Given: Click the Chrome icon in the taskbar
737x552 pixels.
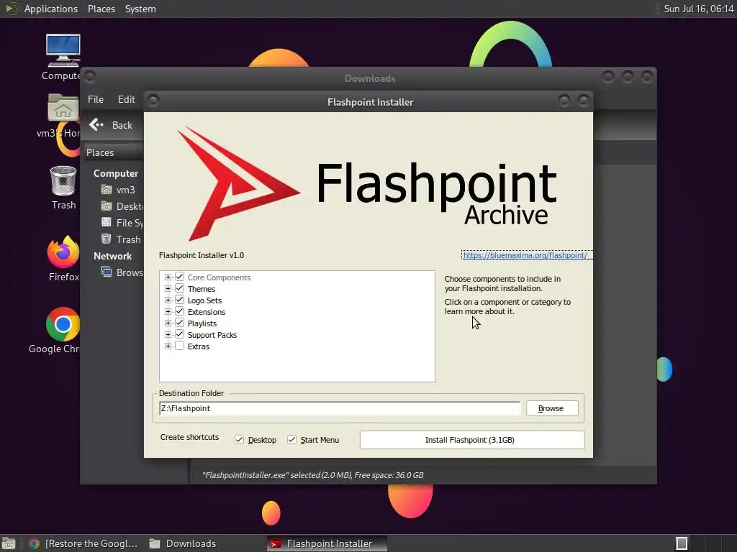Looking at the screenshot, I should tap(34, 543).
